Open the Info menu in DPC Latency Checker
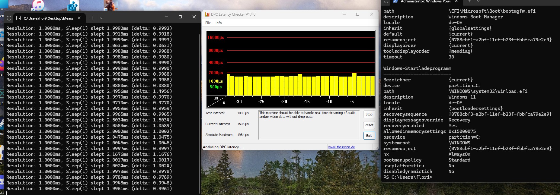This screenshot has height=195, width=560. coord(219,23)
